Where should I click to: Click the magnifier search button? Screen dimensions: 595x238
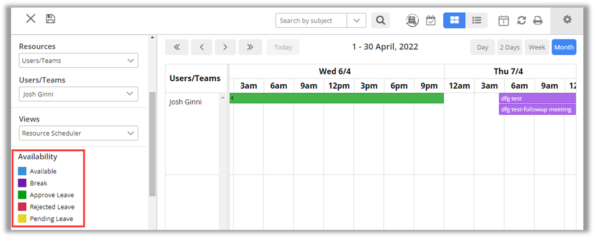(x=380, y=20)
